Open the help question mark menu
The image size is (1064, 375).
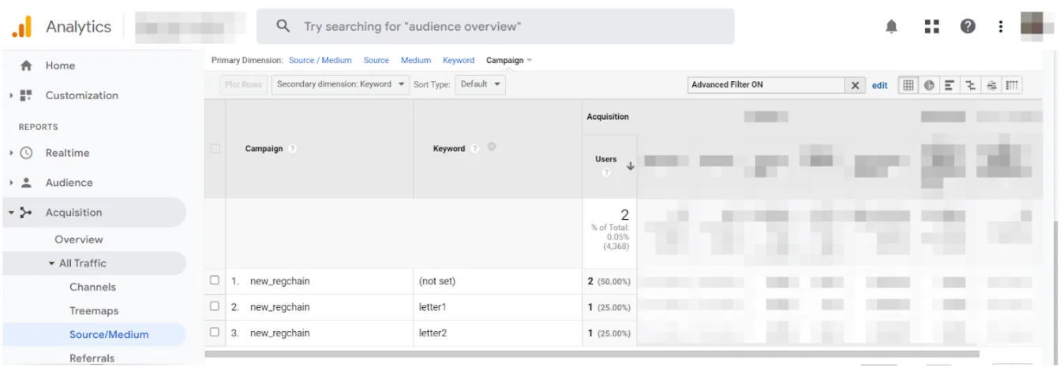click(968, 27)
